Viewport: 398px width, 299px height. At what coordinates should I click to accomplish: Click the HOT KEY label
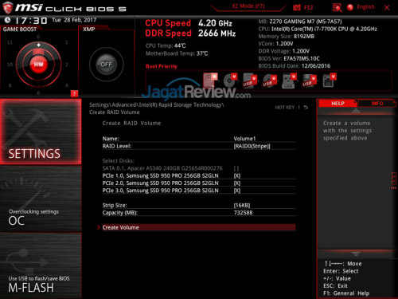285,108
